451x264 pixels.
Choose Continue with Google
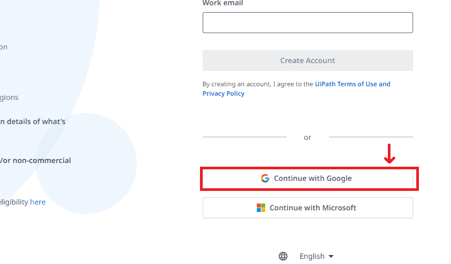pyautogui.click(x=313, y=178)
